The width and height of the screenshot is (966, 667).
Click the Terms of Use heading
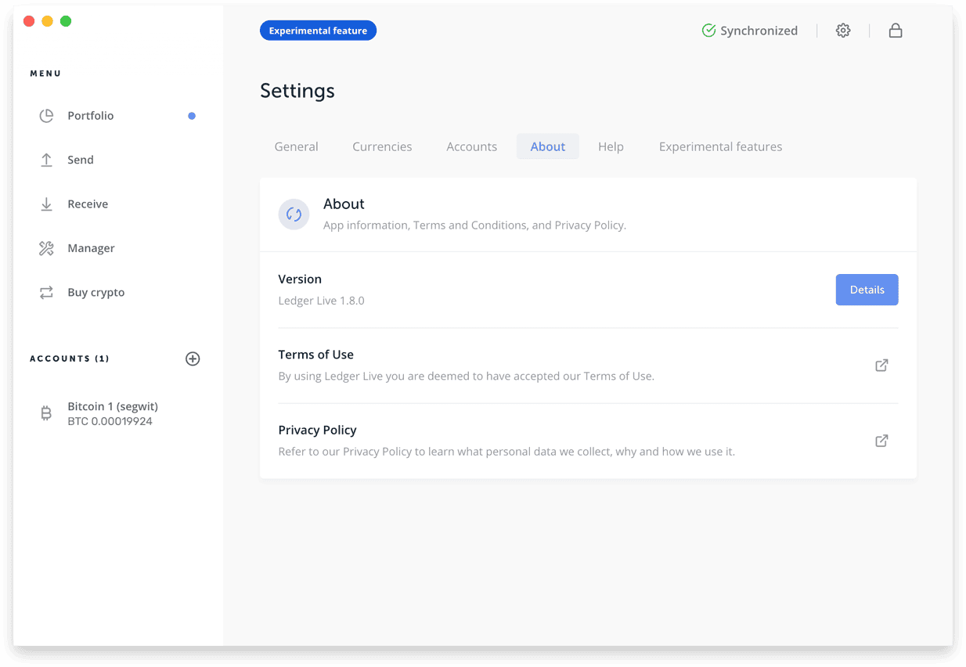point(315,355)
